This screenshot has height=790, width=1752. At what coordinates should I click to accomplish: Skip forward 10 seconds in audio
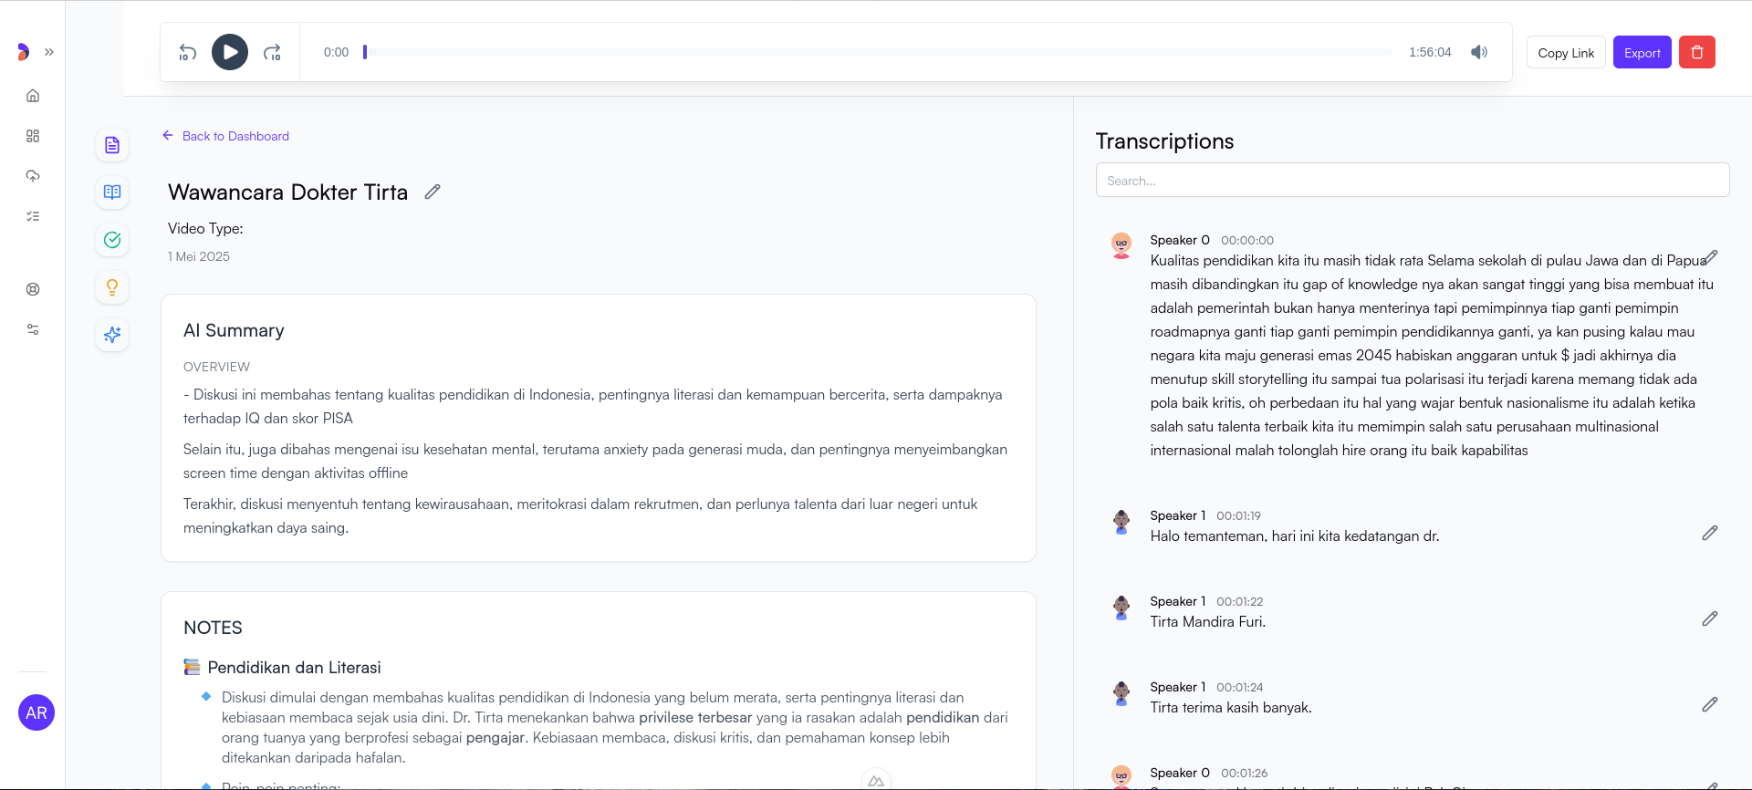[x=272, y=53]
